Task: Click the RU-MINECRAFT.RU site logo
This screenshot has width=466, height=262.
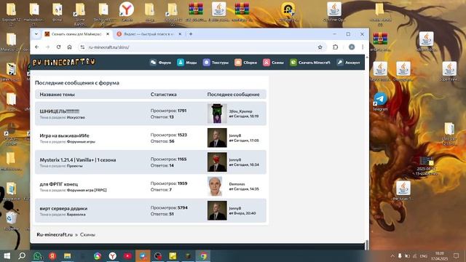Action: pos(63,62)
